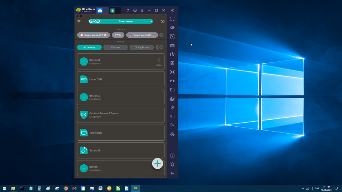Activate the Burglar Alarm ON scene
Screen dimensions: 342x192
pos(142,35)
